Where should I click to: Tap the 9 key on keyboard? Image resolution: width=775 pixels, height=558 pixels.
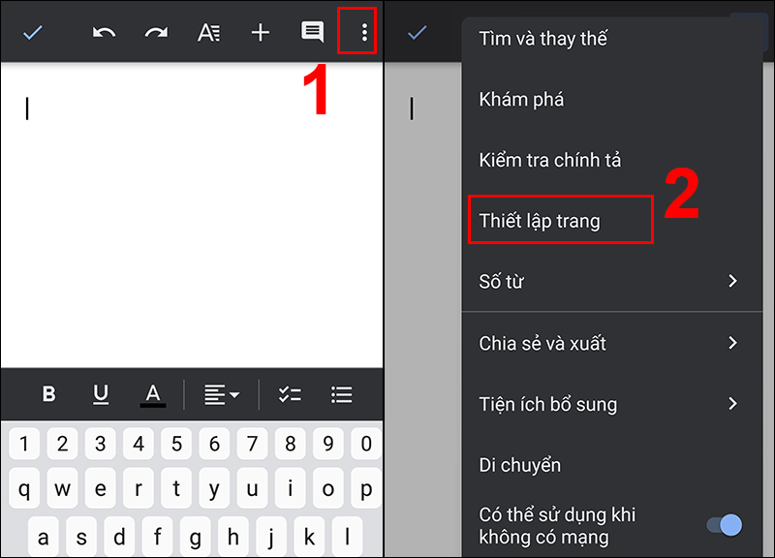[x=328, y=444]
